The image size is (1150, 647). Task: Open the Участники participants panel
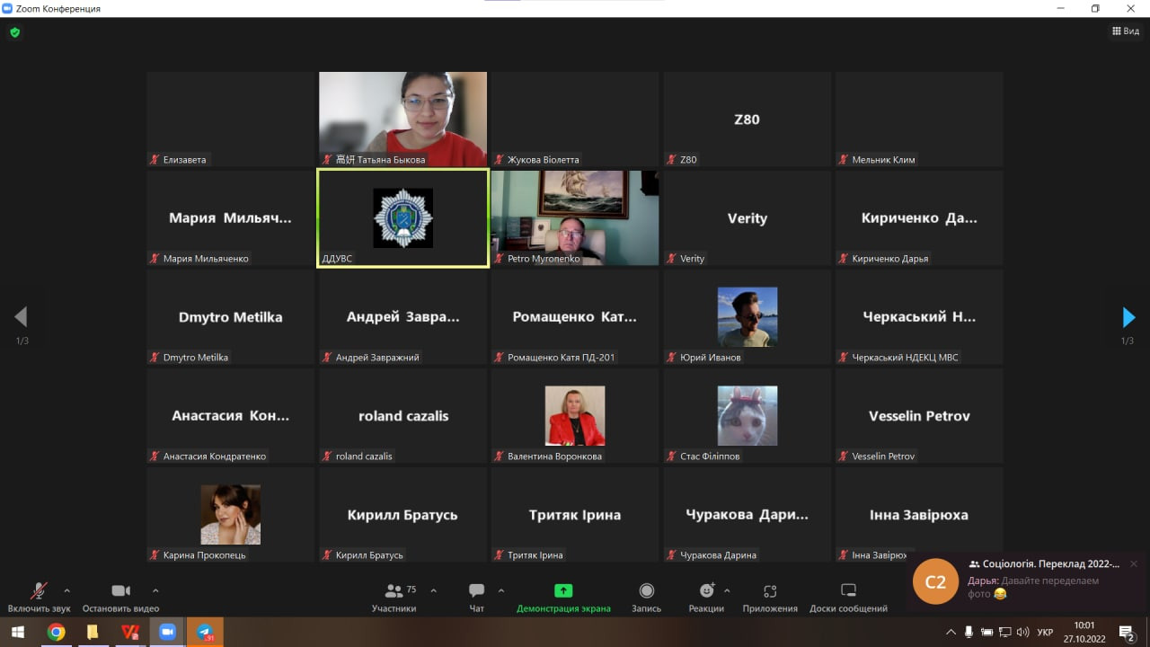(x=394, y=598)
